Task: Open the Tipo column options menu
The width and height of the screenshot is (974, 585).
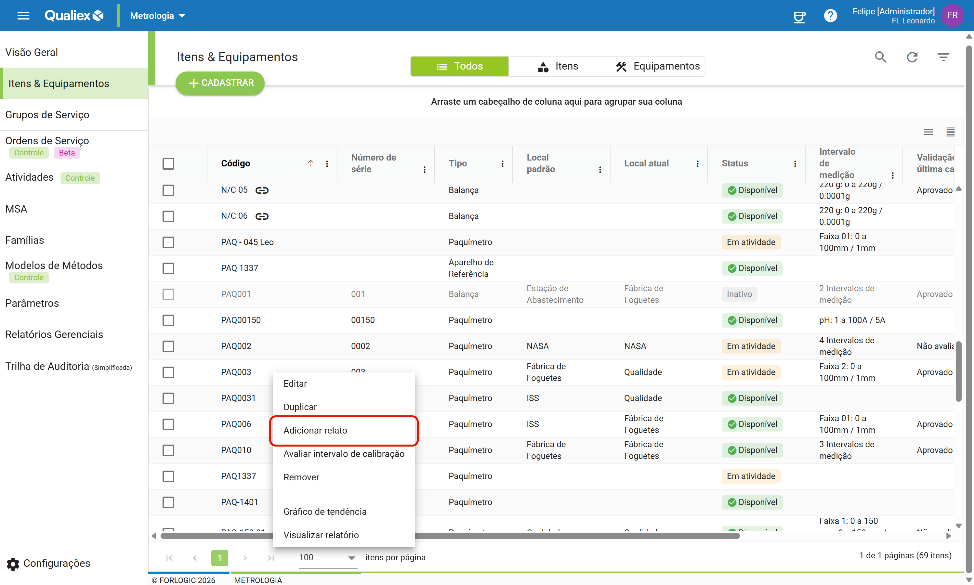Action: pos(502,163)
